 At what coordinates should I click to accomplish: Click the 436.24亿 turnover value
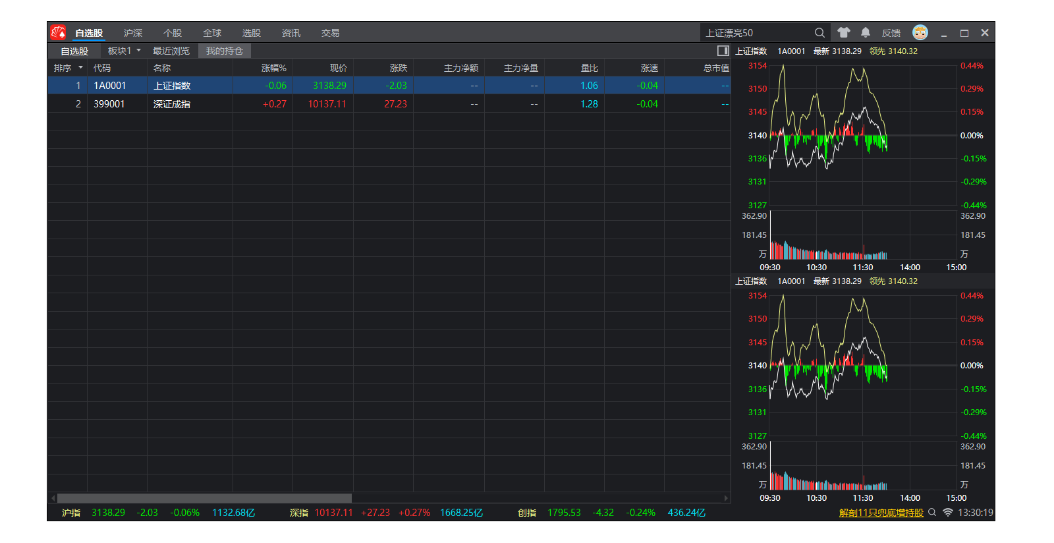click(686, 513)
